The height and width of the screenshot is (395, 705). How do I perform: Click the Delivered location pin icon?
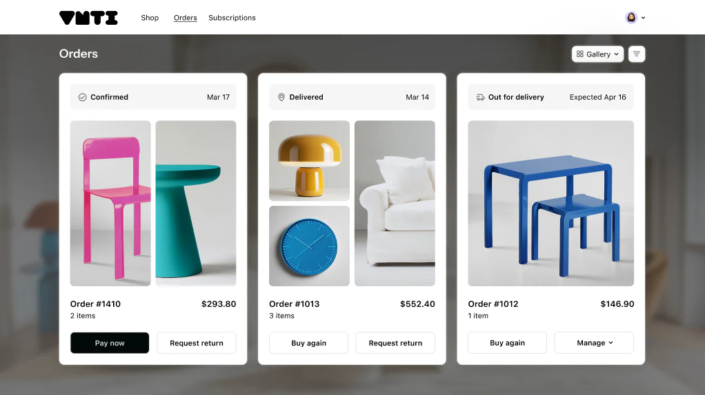click(x=281, y=97)
